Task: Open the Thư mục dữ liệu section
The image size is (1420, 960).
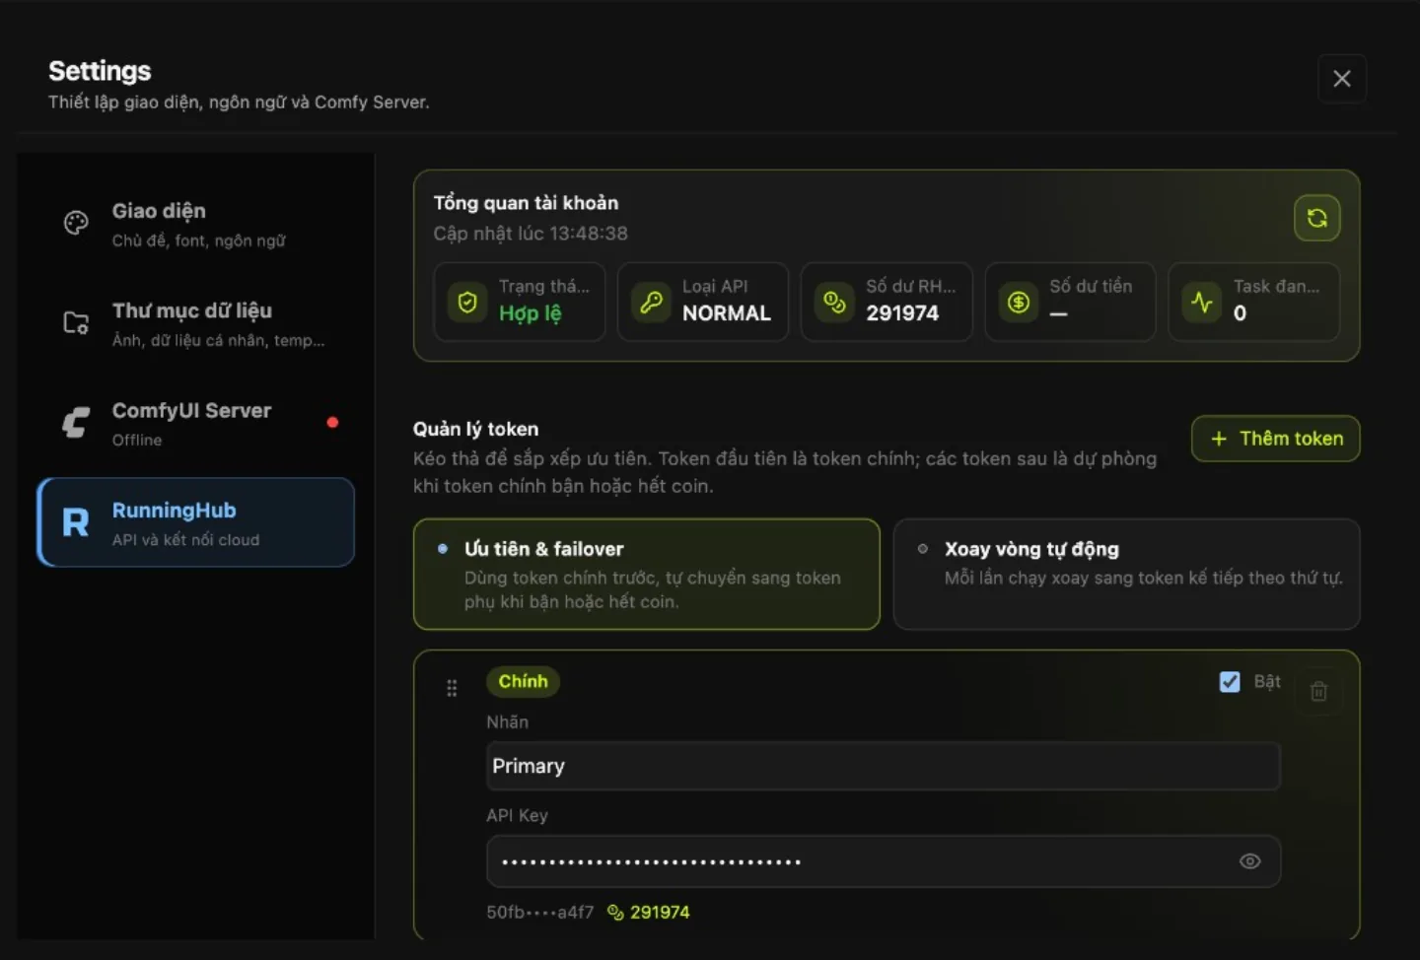Action: [x=195, y=323]
